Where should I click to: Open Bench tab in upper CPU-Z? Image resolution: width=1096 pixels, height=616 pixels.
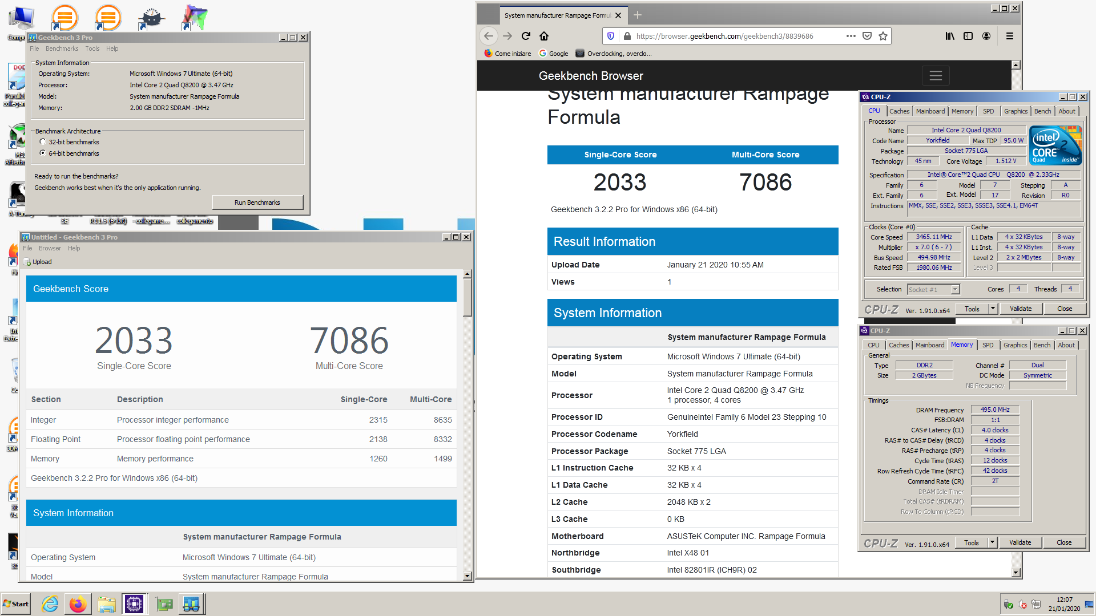tap(1042, 111)
